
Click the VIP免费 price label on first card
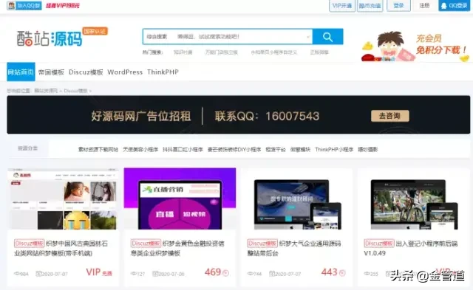pyautogui.click(x=99, y=272)
